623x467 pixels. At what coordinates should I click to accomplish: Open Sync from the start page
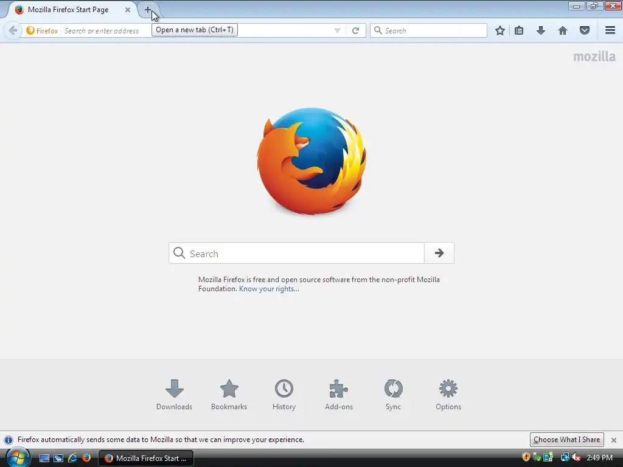coord(394,395)
